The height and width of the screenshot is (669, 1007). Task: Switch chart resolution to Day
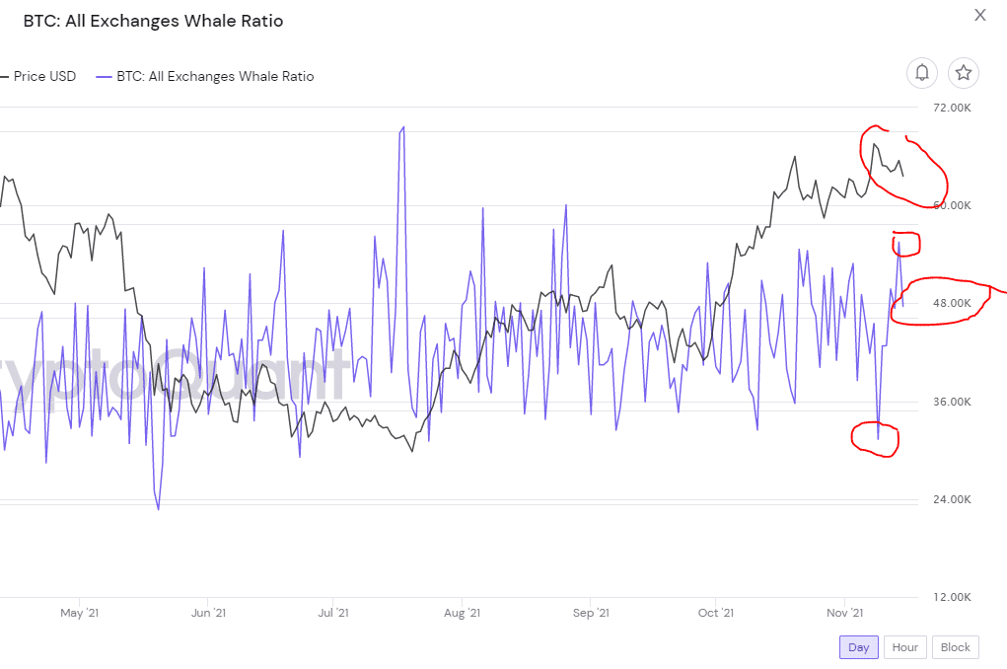pyautogui.click(x=859, y=647)
